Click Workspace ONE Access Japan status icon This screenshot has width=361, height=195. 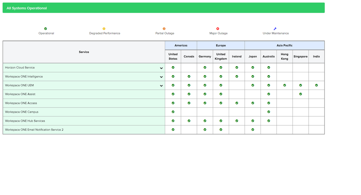[253, 103]
